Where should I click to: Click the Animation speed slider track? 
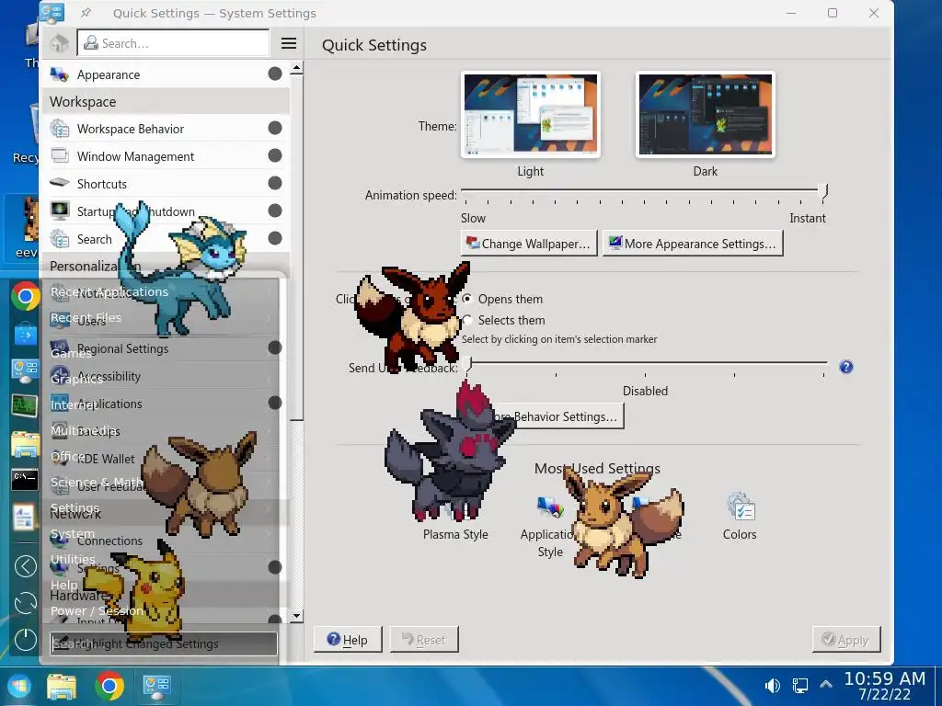[644, 191]
